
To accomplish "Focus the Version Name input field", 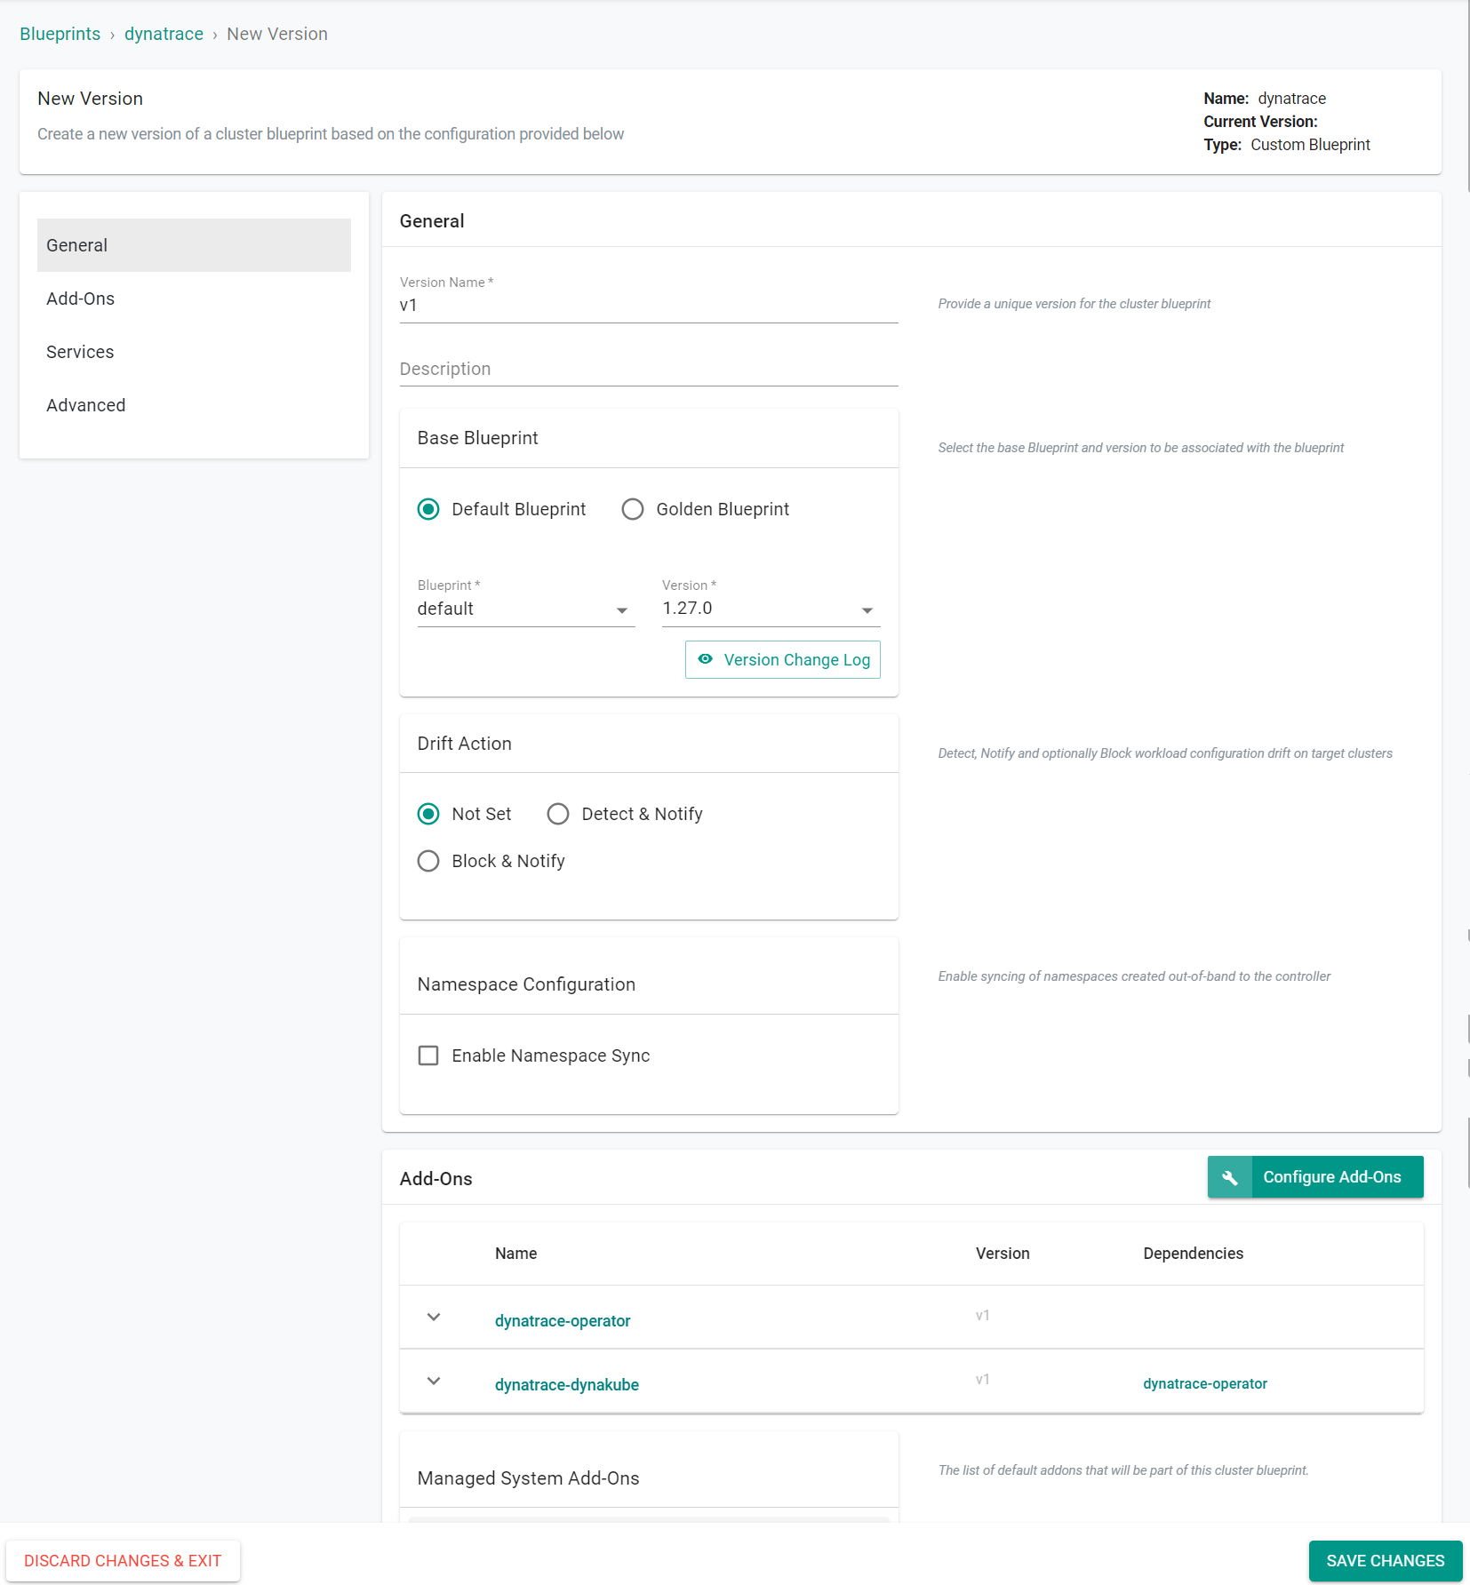I will point(649,306).
